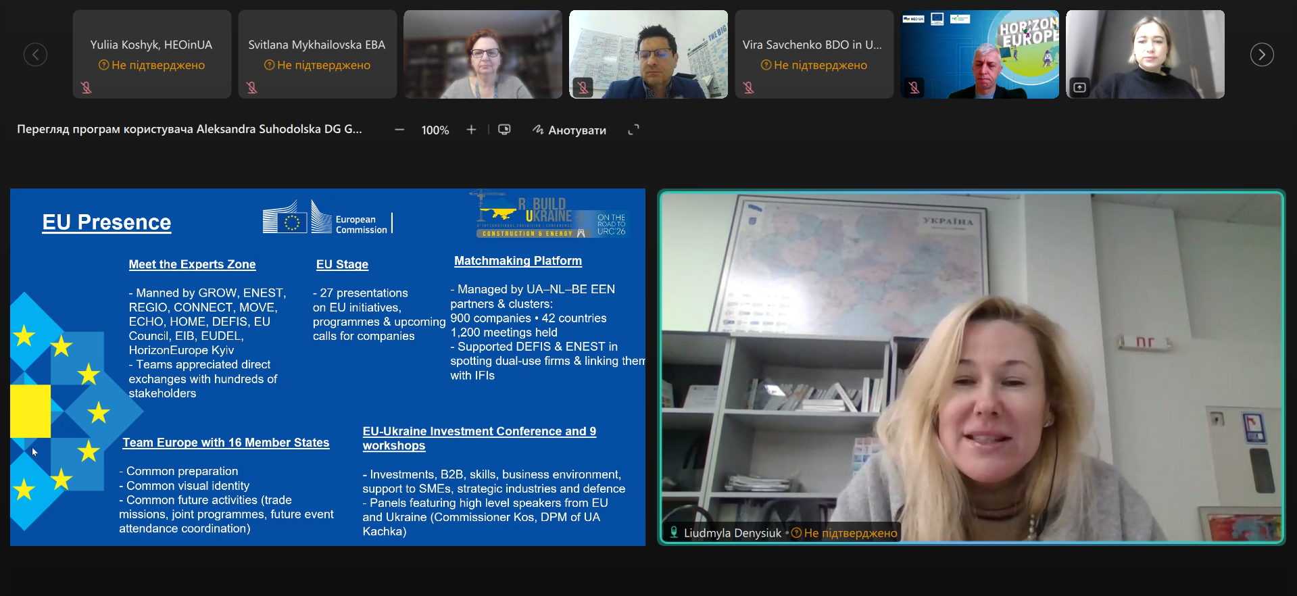This screenshot has width=1297, height=596.
Task: Click the Анотувати annotate button
Action: tap(569, 130)
